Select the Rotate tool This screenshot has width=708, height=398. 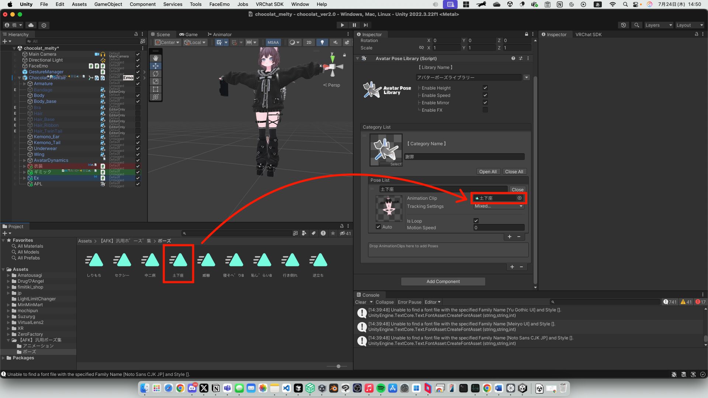coord(155,74)
